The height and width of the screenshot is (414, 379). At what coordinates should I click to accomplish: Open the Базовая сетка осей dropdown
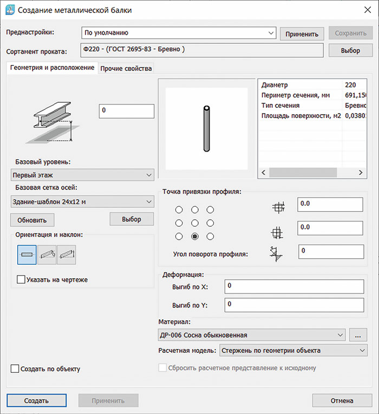pyautogui.click(x=82, y=202)
